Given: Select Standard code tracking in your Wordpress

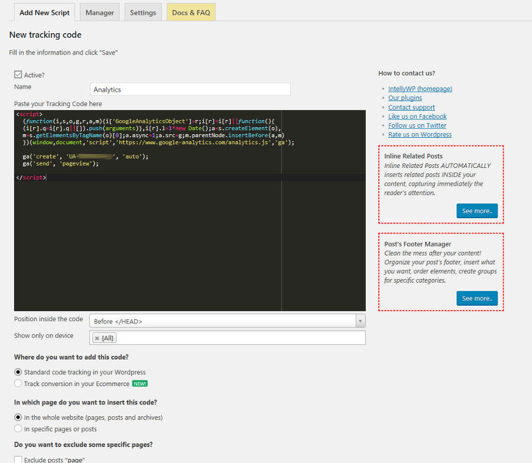Looking at the screenshot, I should coord(18,372).
